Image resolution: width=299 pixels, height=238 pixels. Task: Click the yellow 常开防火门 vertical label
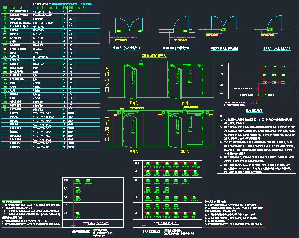(107, 129)
